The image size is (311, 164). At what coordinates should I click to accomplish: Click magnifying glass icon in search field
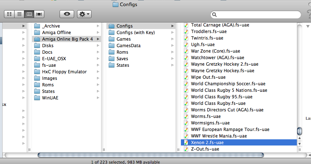(x=214, y=15)
